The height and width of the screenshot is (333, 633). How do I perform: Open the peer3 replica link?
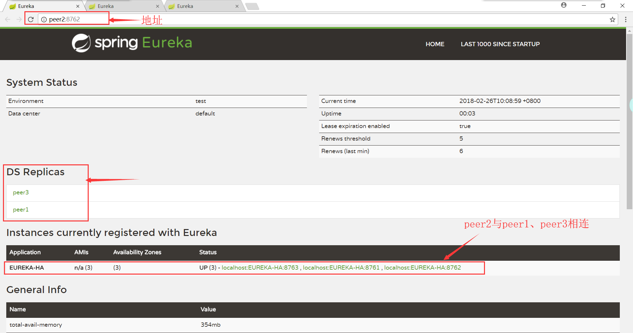coord(21,192)
